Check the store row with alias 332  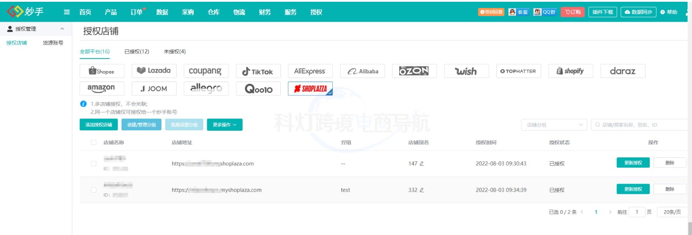tap(94, 190)
